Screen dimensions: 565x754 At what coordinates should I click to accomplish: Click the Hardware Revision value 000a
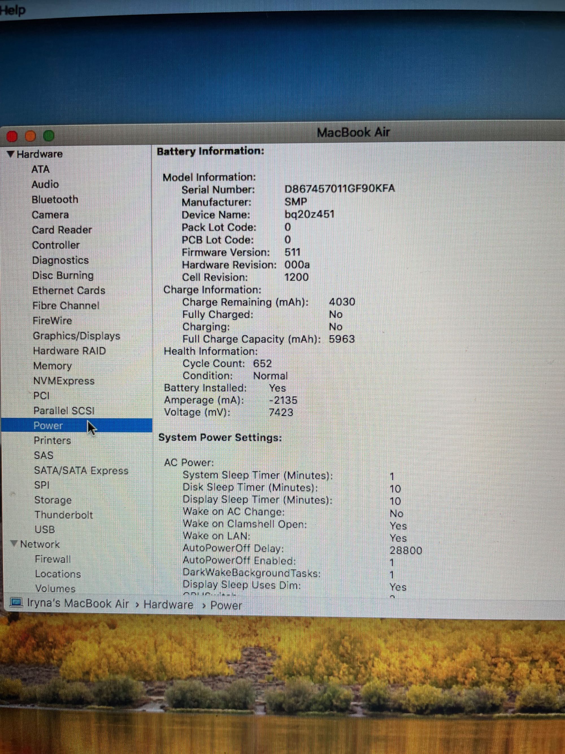pyautogui.click(x=297, y=265)
